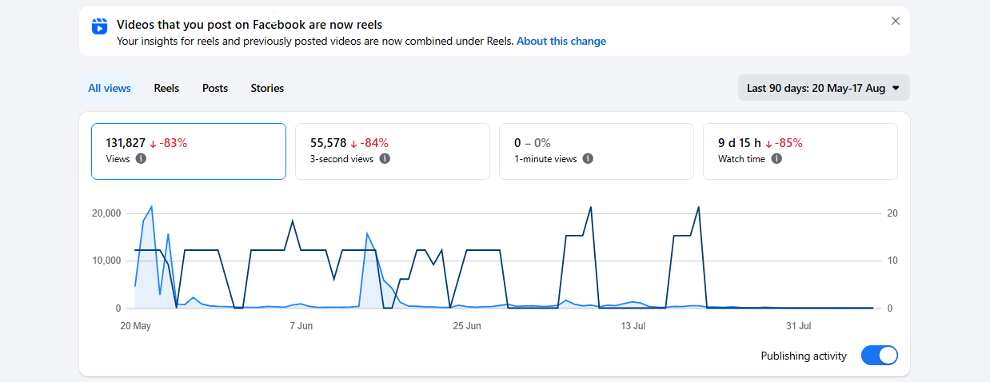Switch to the All views tab
The height and width of the screenshot is (382, 990).
(x=110, y=88)
